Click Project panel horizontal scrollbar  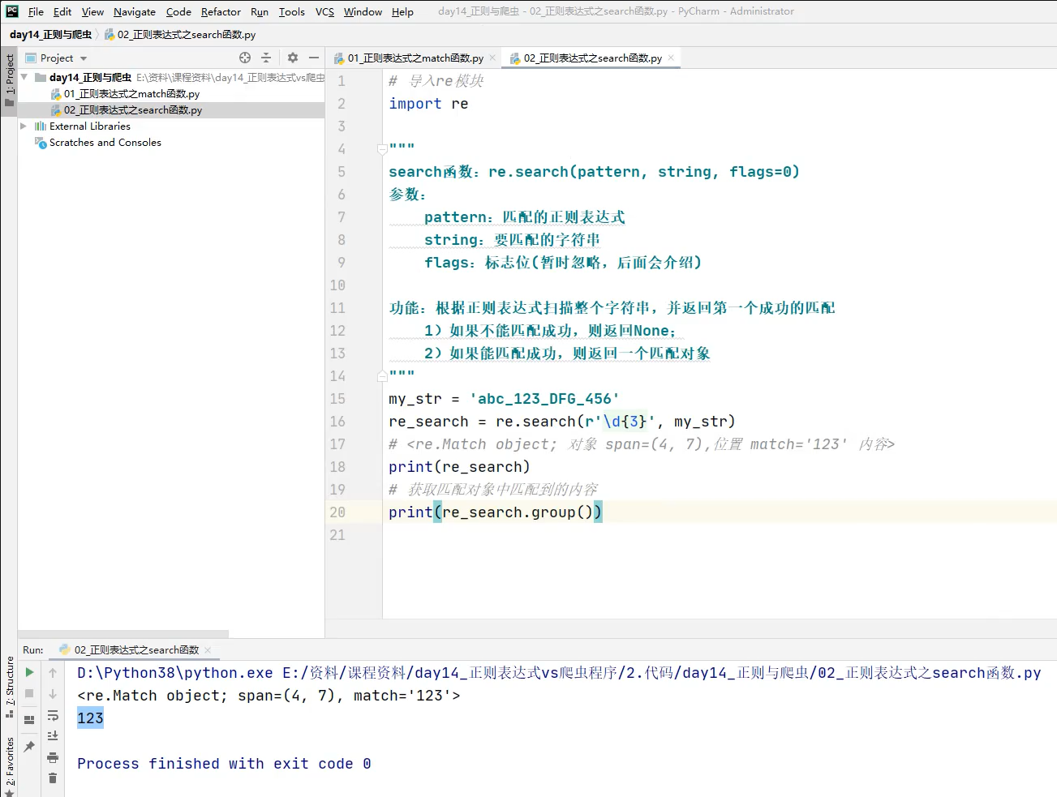[123, 634]
